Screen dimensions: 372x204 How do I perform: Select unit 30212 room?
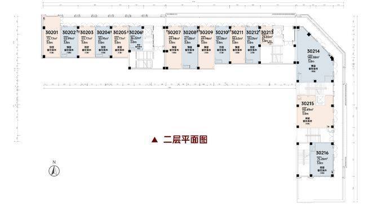click(253, 45)
